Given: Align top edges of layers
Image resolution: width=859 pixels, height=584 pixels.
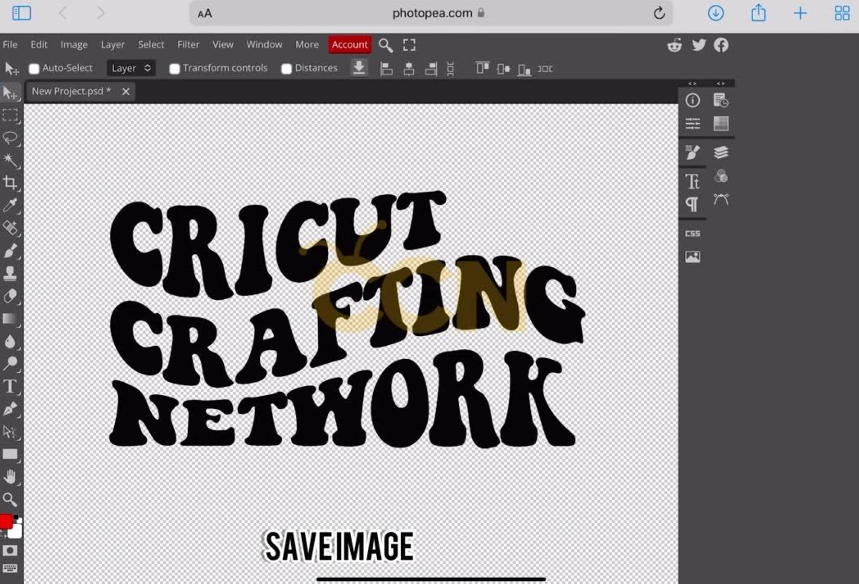Looking at the screenshot, I should pos(482,68).
